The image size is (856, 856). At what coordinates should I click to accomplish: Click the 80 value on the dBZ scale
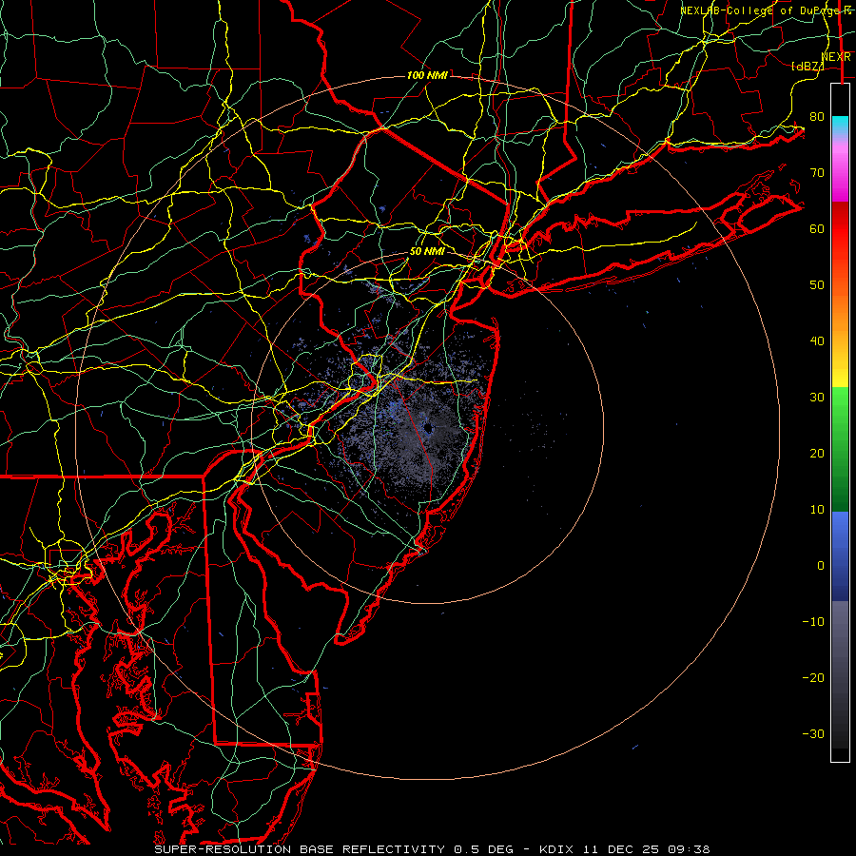[817, 117]
